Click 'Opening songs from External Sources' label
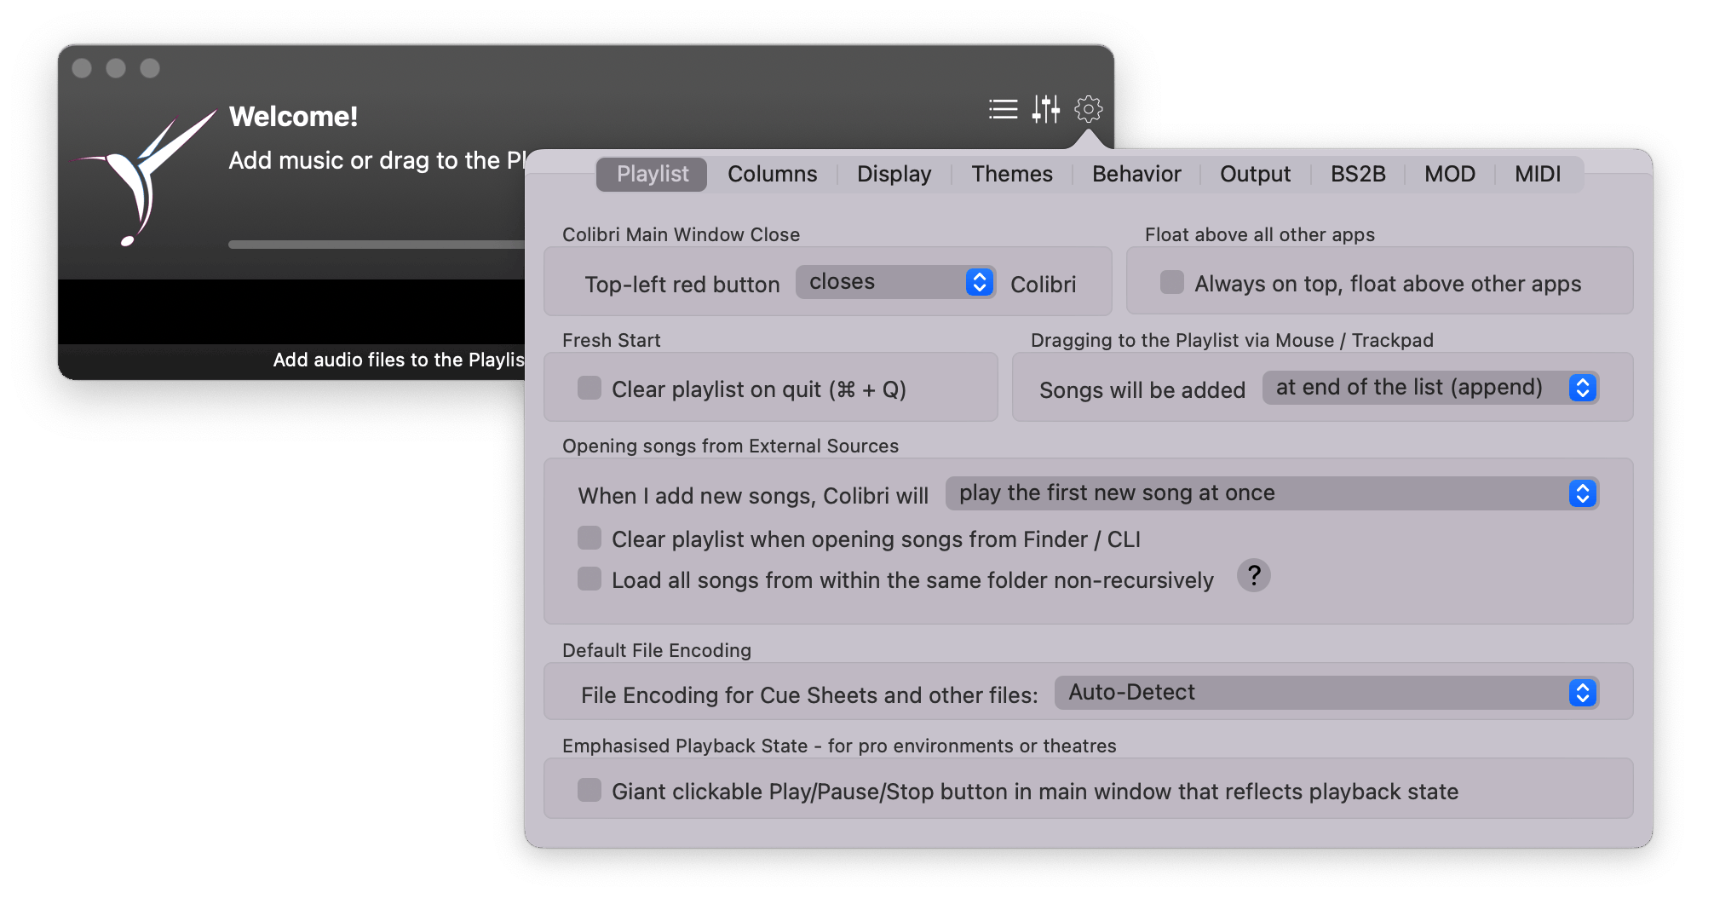Image resolution: width=1714 pixels, height=916 pixels. pyautogui.click(x=730, y=446)
